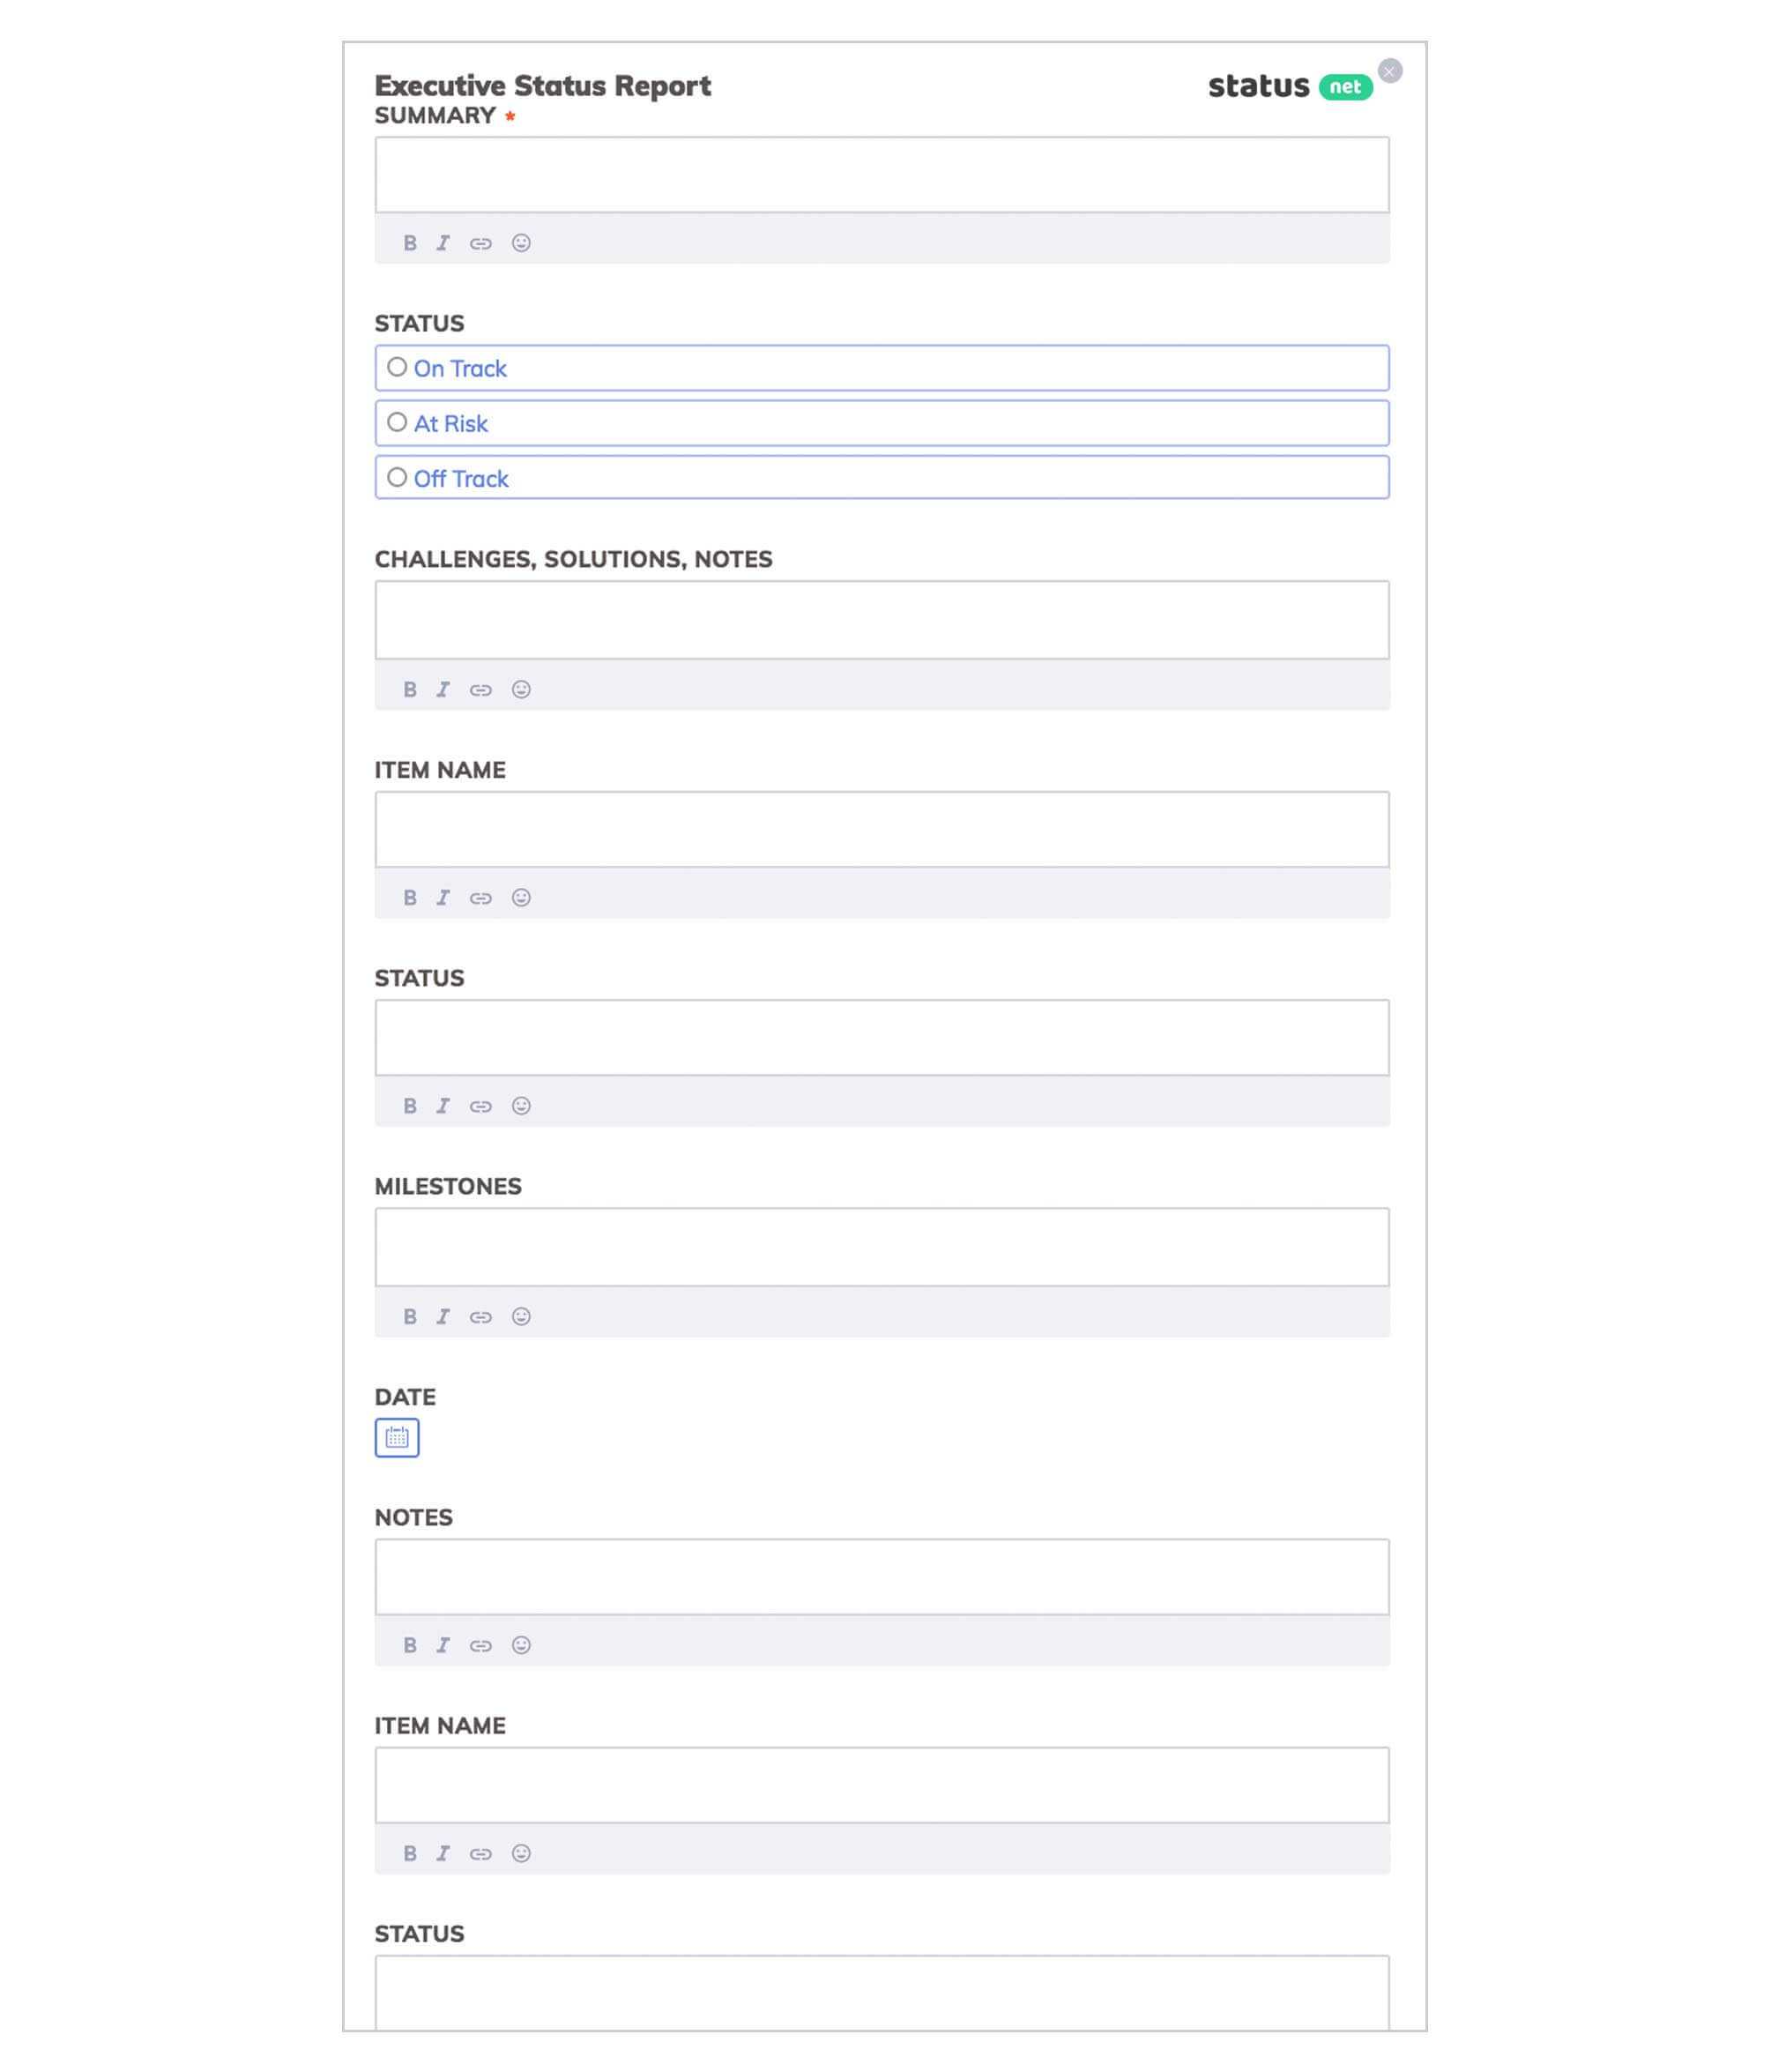
Task: Click the Emoji icon in Challenges toolbar
Action: point(522,689)
